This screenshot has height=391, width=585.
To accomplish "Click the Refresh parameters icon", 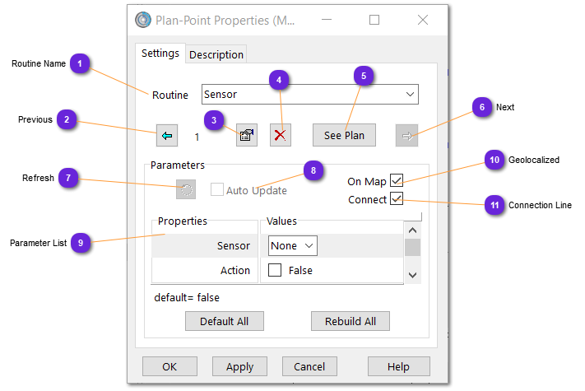I will point(187,190).
